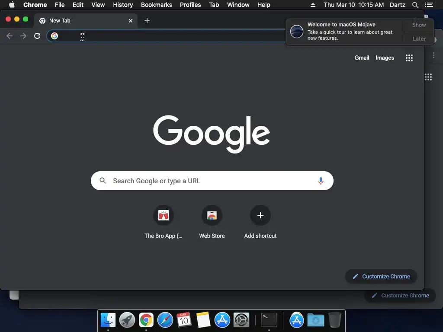Click the Search Google or type a URL box
The height and width of the screenshot is (332, 443).
tap(212, 181)
